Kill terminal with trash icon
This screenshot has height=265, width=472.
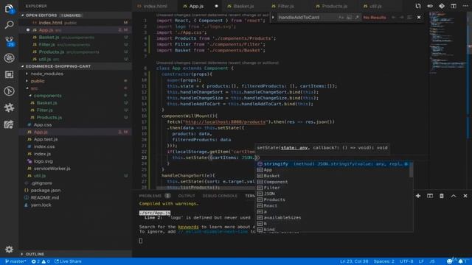[442, 196]
